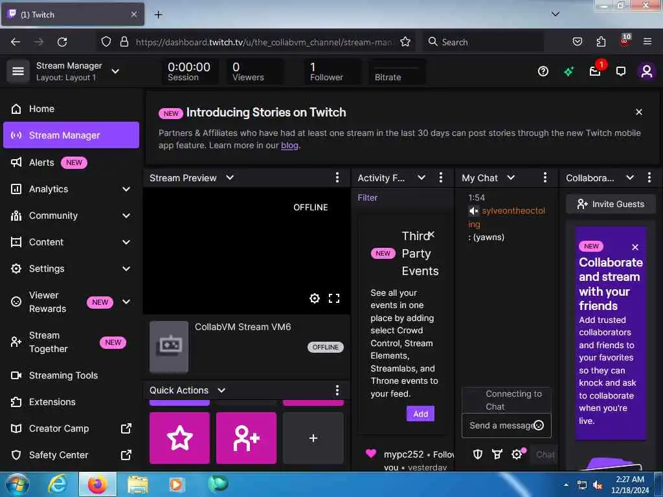Close the Third Party Events card

(431, 234)
